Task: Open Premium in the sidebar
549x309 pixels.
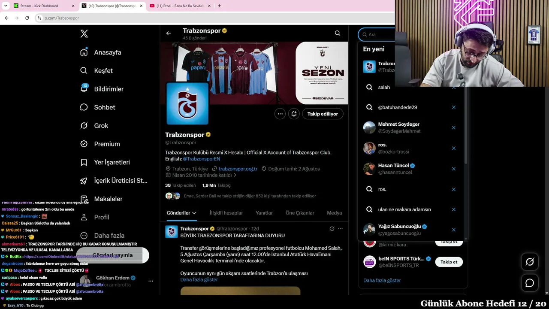Action: [x=100, y=144]
